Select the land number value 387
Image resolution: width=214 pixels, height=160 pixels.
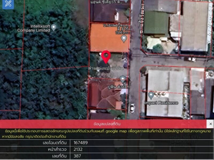77,156
